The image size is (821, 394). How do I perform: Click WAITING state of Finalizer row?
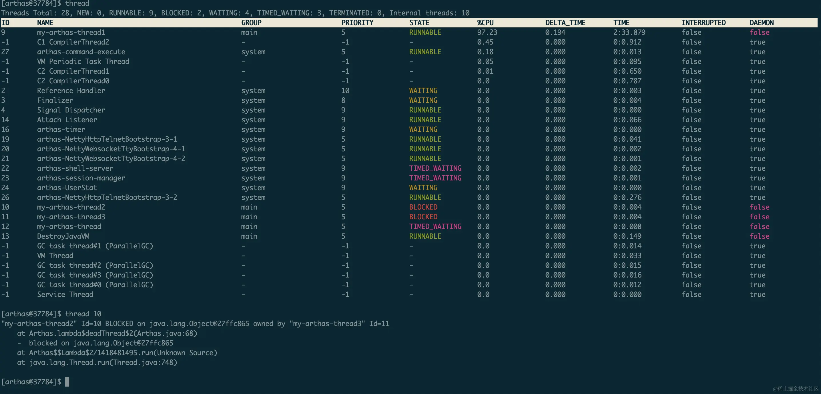423,100
